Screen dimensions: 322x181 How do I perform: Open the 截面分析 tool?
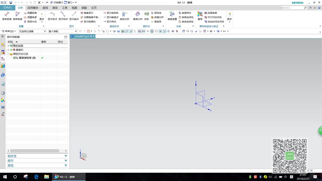tap(138, 16)
